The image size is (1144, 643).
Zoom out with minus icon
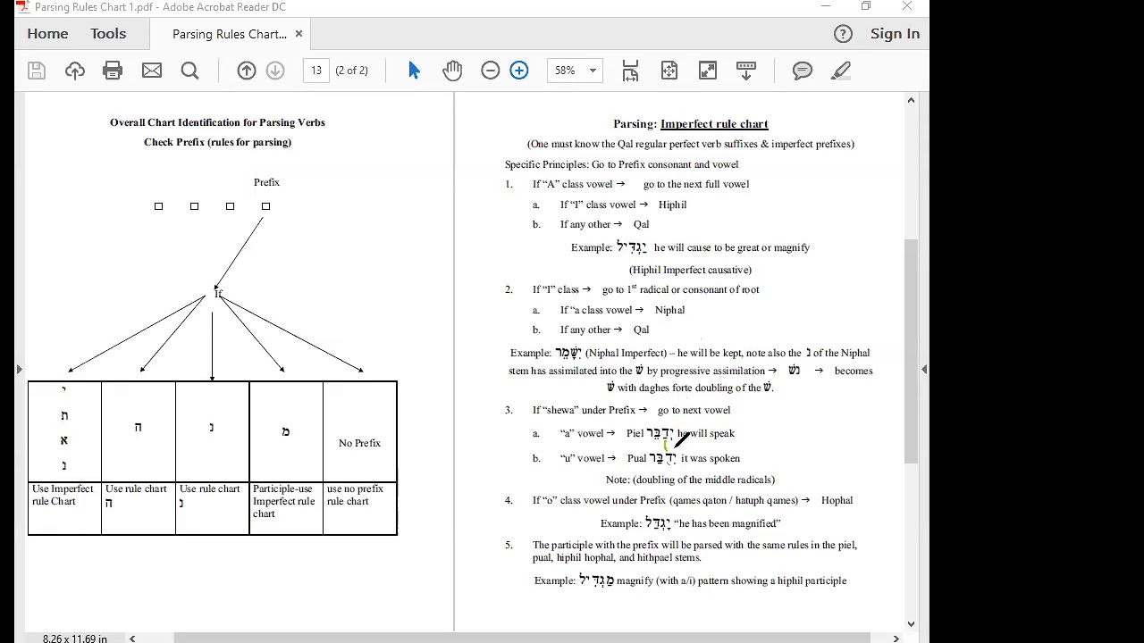pyautogui.click(x=490, y=71)
